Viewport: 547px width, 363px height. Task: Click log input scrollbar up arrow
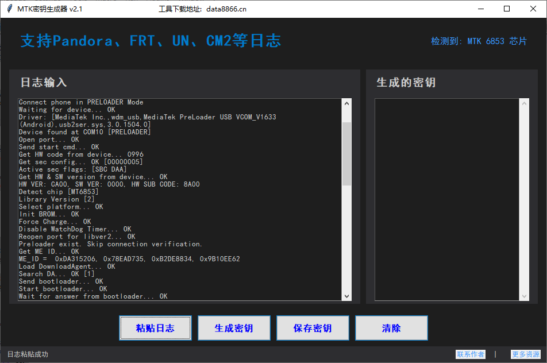pos(346,103)
